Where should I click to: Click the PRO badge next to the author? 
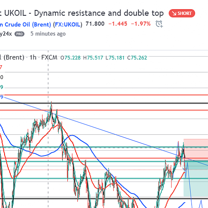tap(20, 34)
